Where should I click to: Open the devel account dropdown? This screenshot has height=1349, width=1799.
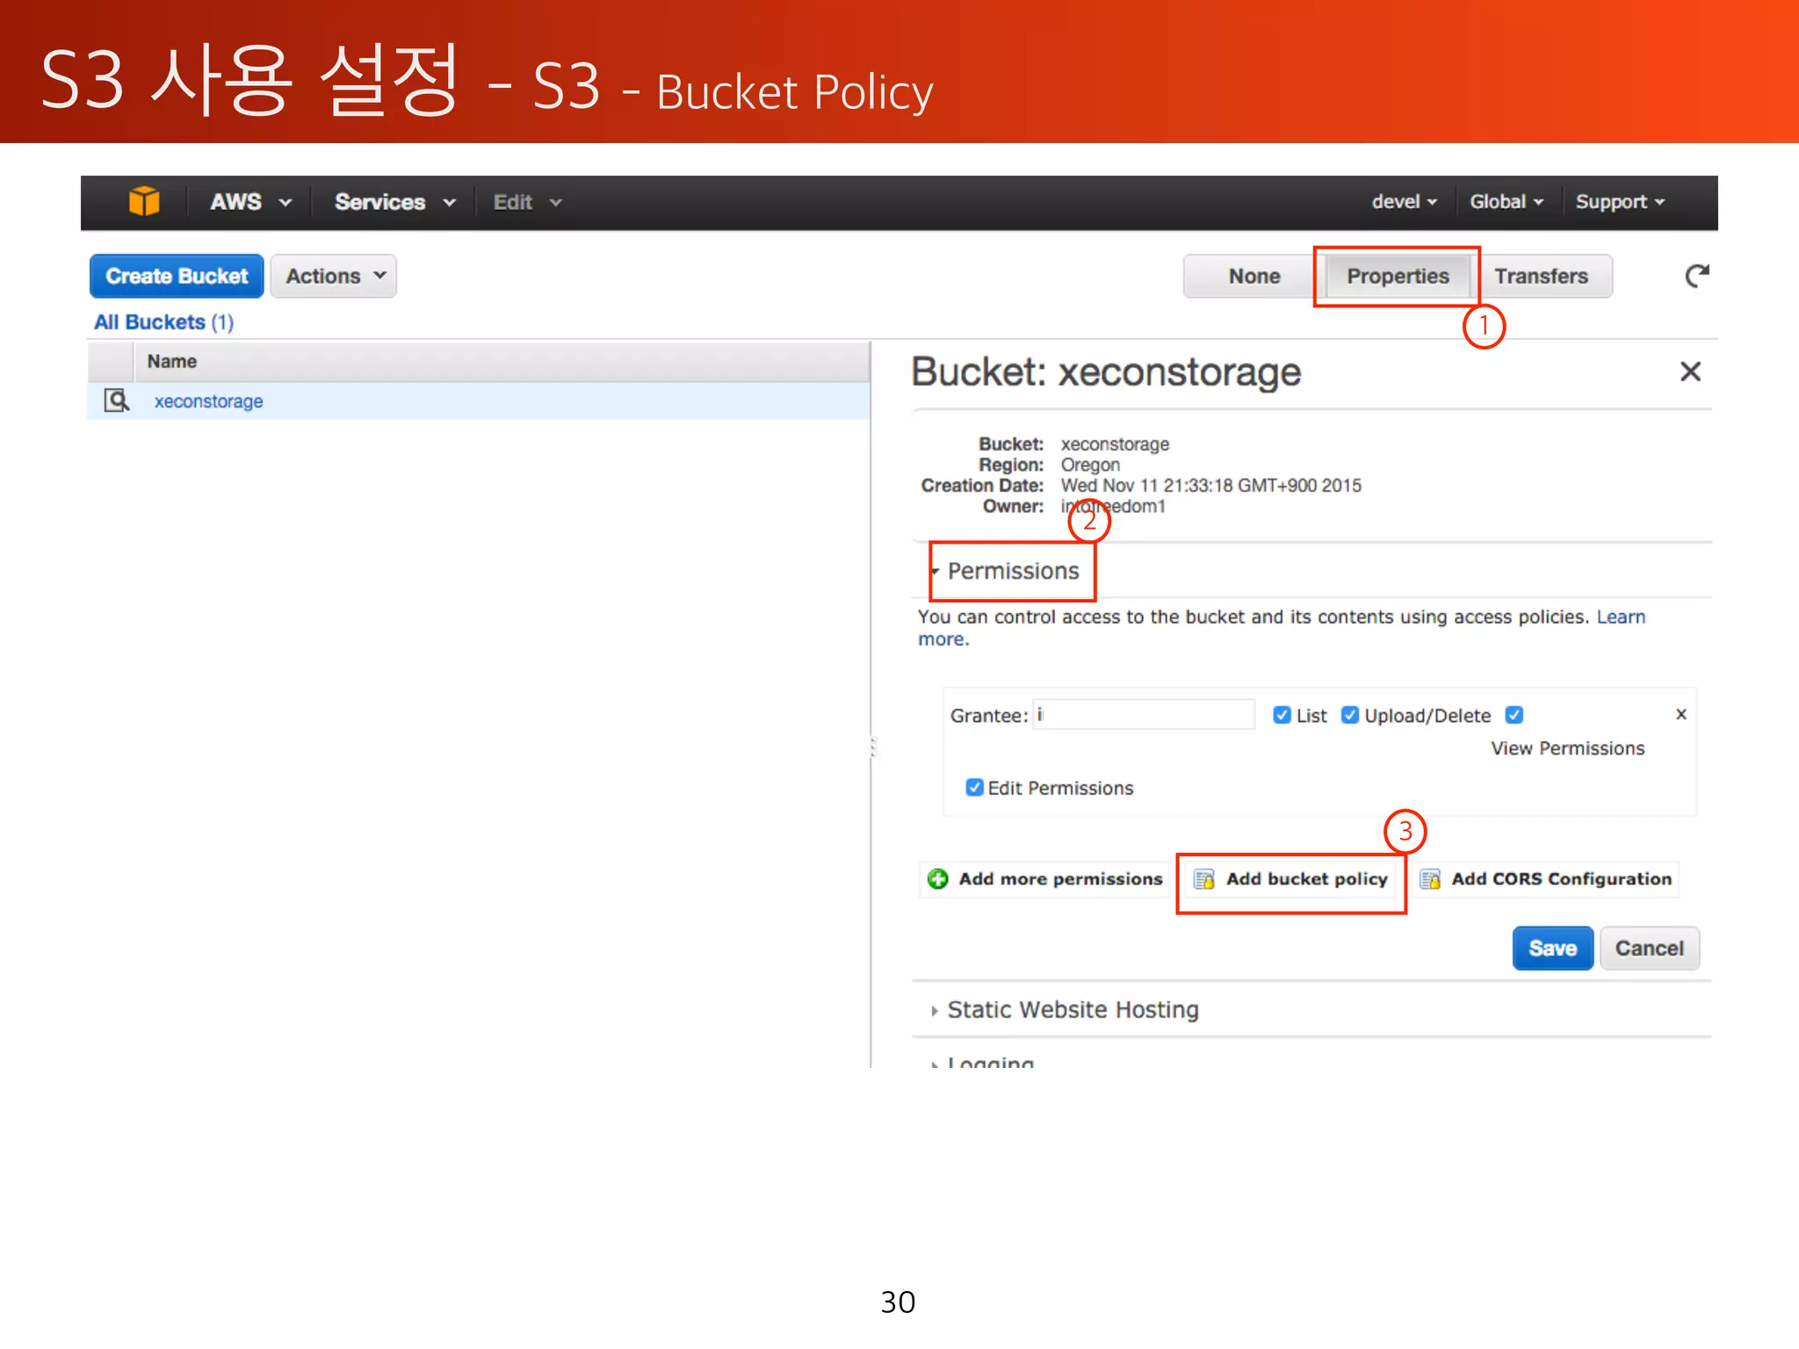point(1405,202)
